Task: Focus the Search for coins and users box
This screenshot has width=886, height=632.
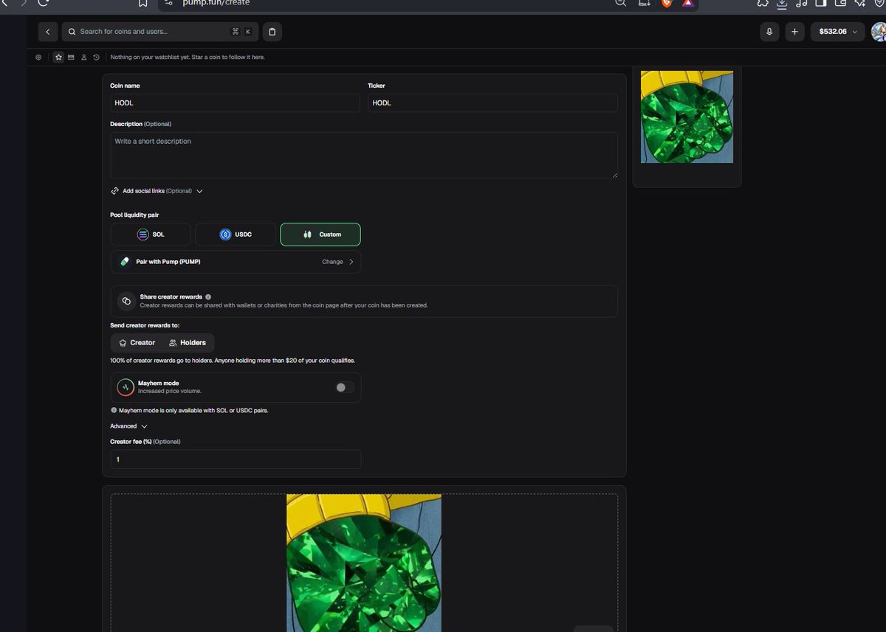Action: [x=159, y=32]
